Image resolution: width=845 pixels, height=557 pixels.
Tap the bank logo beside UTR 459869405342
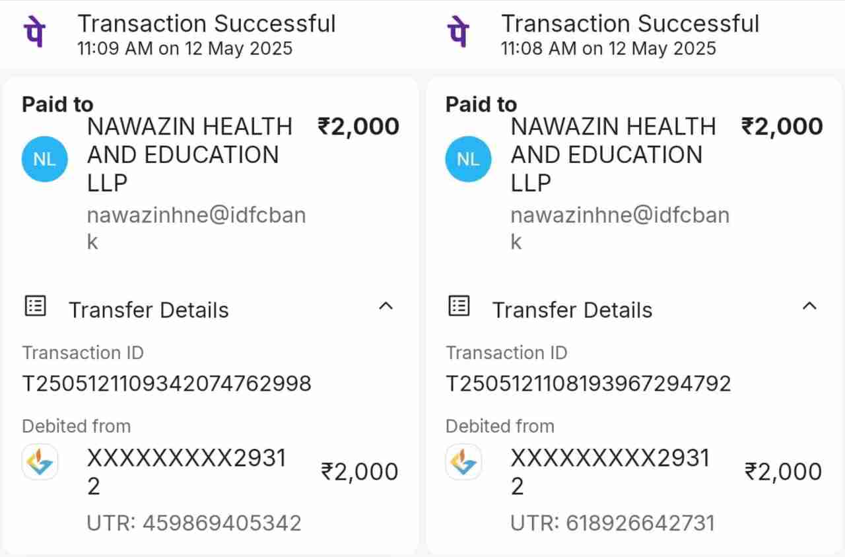(x=40, y=462)
